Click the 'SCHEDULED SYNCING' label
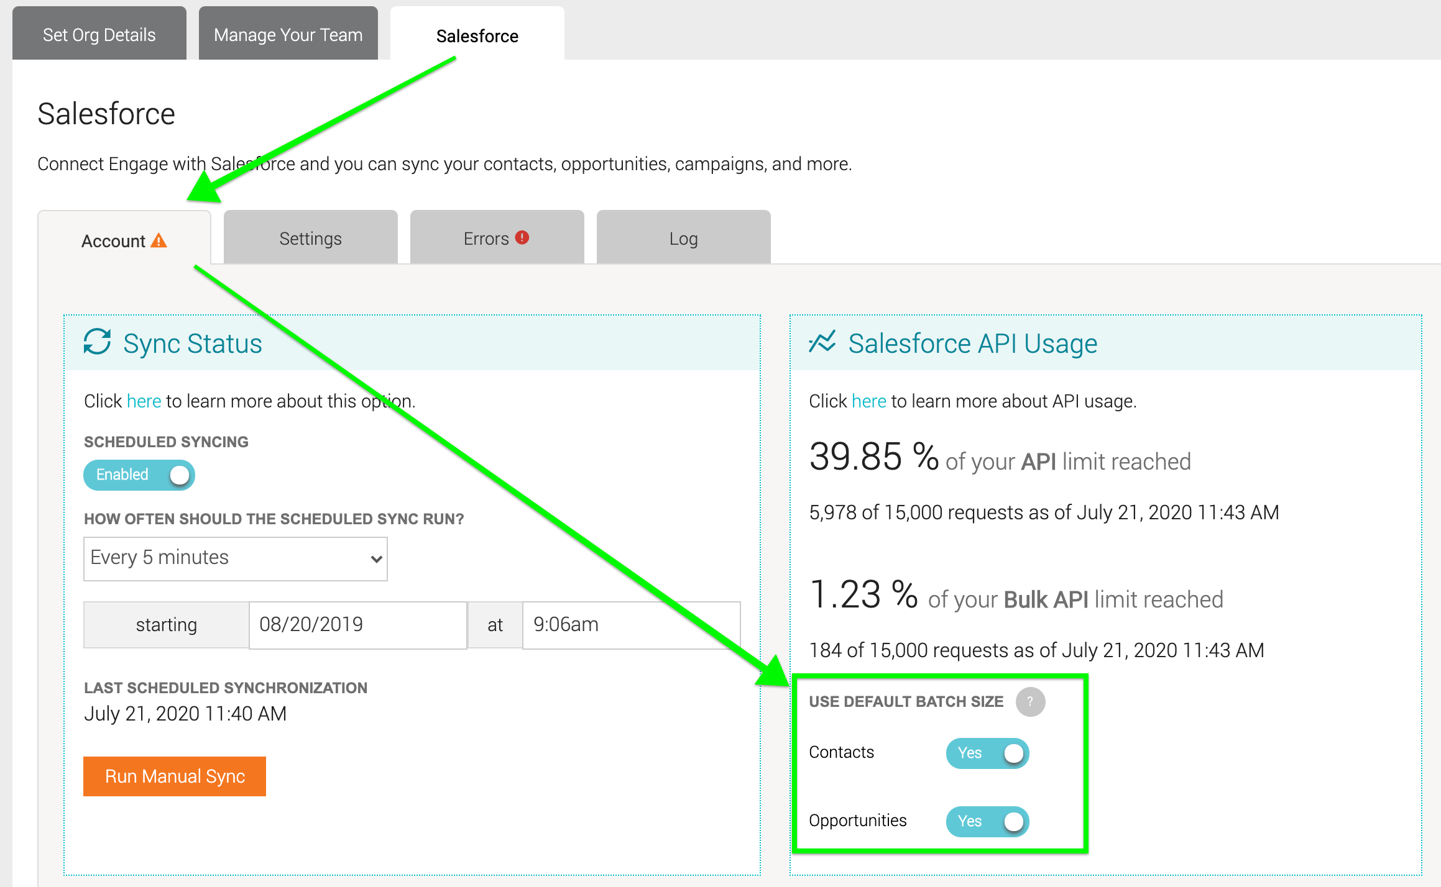 [166, 442]
